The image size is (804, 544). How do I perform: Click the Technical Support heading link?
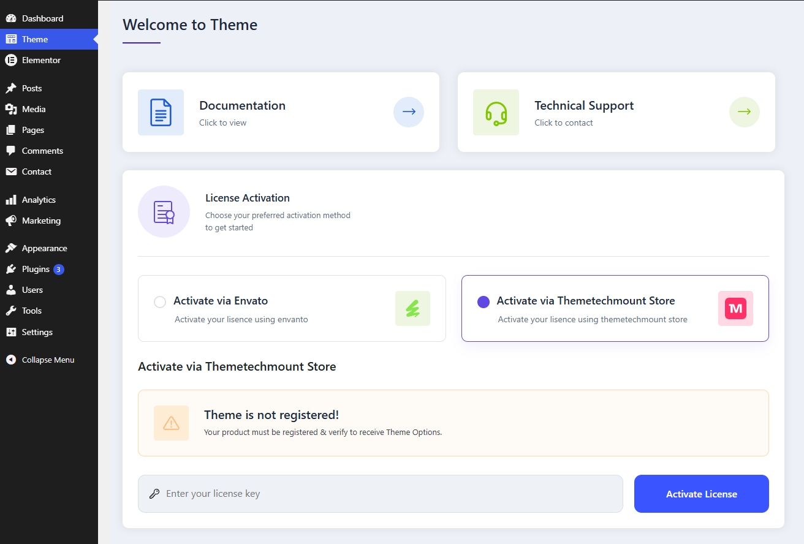(x=584, y=105)
